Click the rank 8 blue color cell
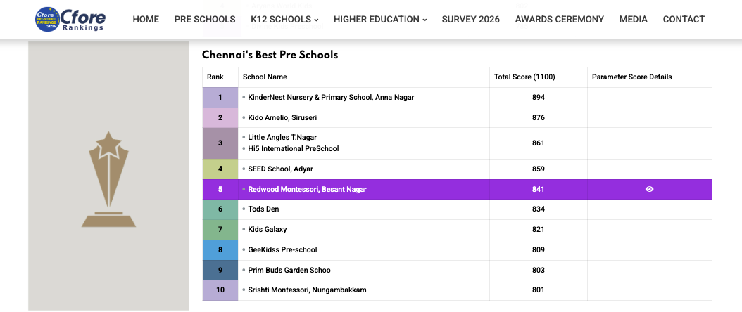742x312 pixels. pos(220,249)
